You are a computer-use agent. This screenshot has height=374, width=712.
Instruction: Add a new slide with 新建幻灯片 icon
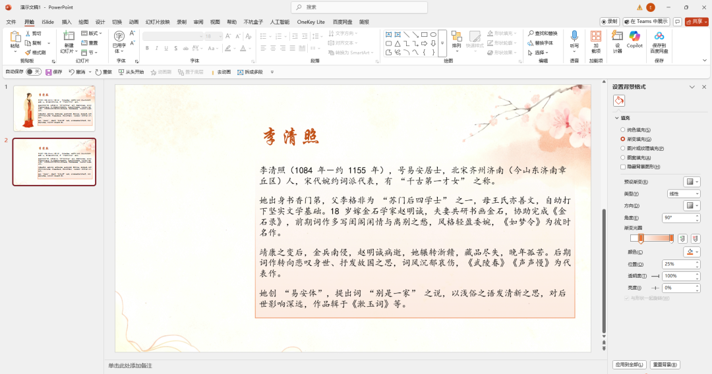(x=69, y=37)
